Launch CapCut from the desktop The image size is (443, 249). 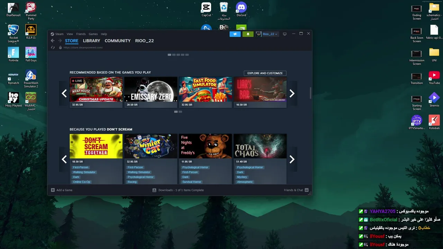click(x=206, y=9)
